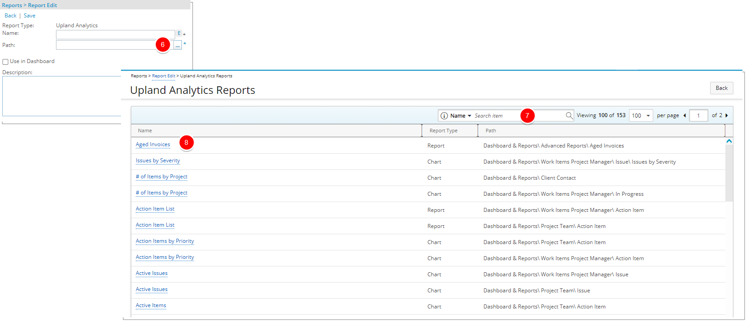Open Active Issues in Project Team row
This screenshot has height=325, width=750.
151,289
